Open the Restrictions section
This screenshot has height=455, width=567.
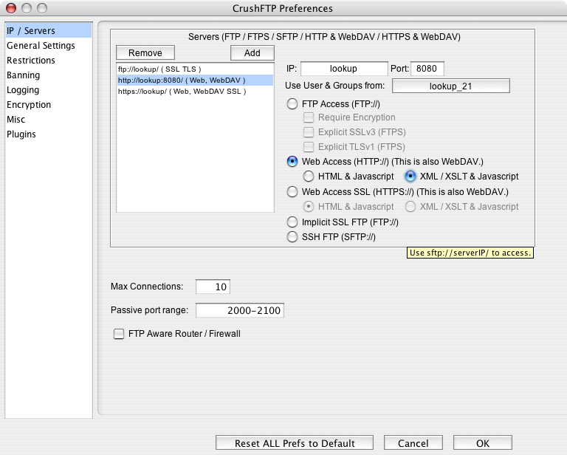[x=31, y=61]
